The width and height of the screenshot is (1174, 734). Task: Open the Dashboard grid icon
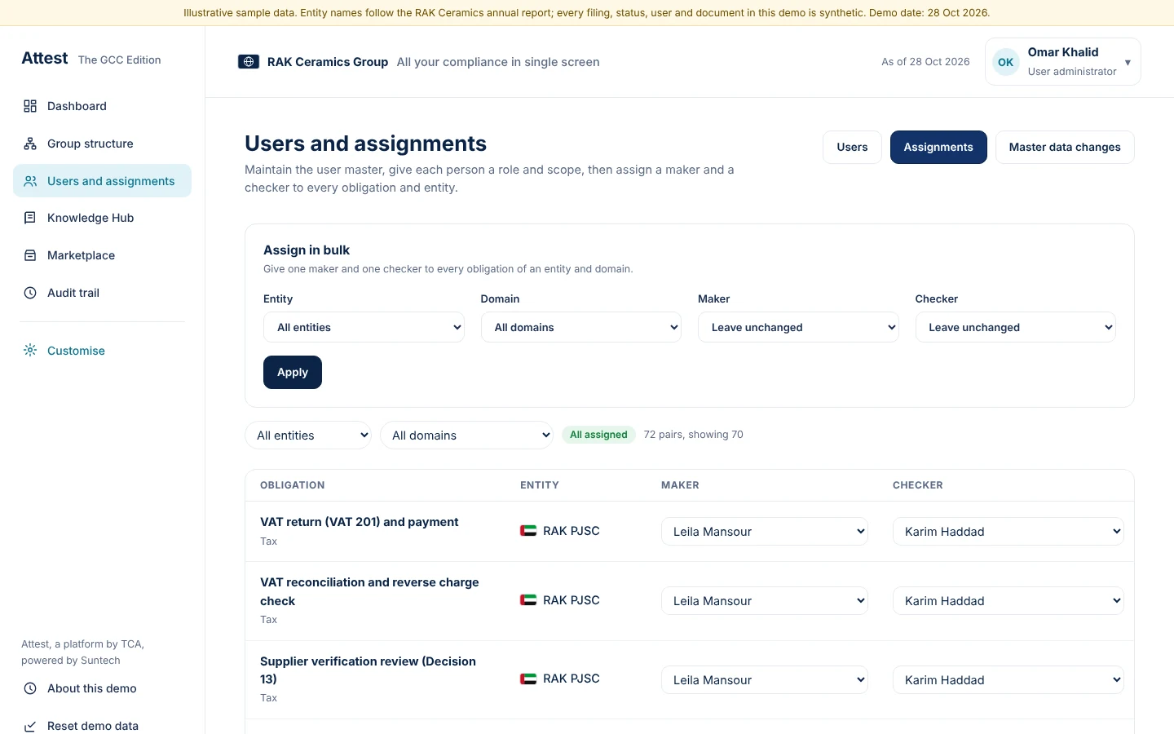[30, 106]
